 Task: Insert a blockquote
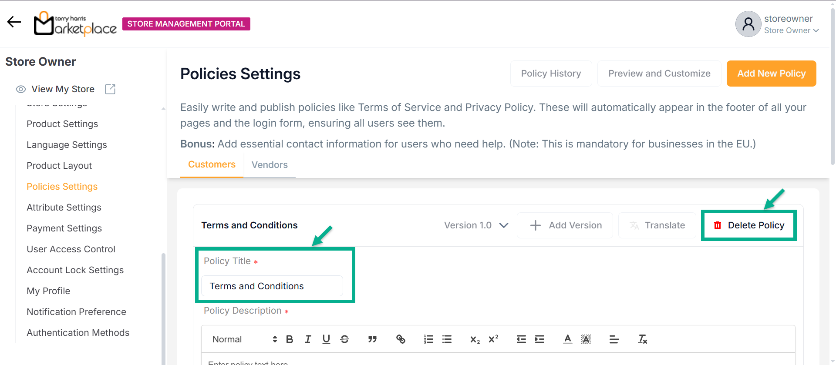point(372,339)
